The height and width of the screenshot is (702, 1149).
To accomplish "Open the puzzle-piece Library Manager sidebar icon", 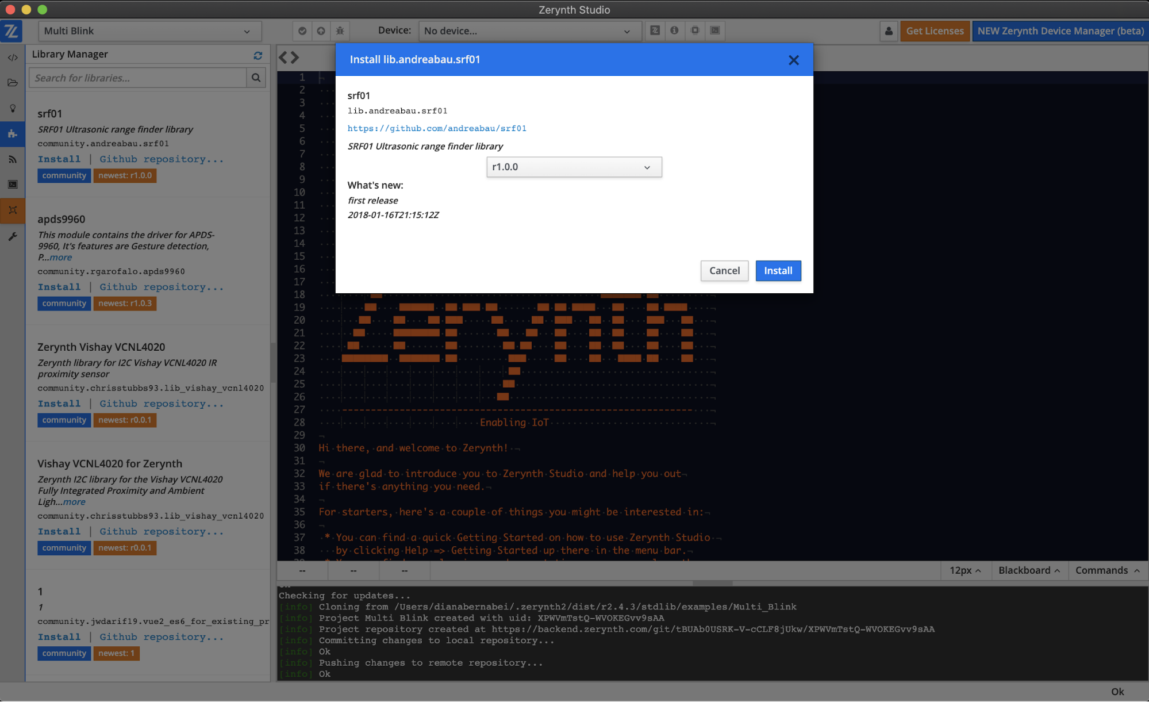I will [12, 134].
